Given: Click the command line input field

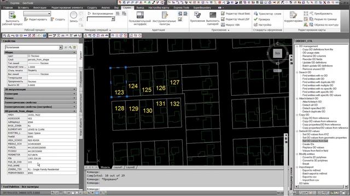Looking at the screenshot, I should point(185,189).
